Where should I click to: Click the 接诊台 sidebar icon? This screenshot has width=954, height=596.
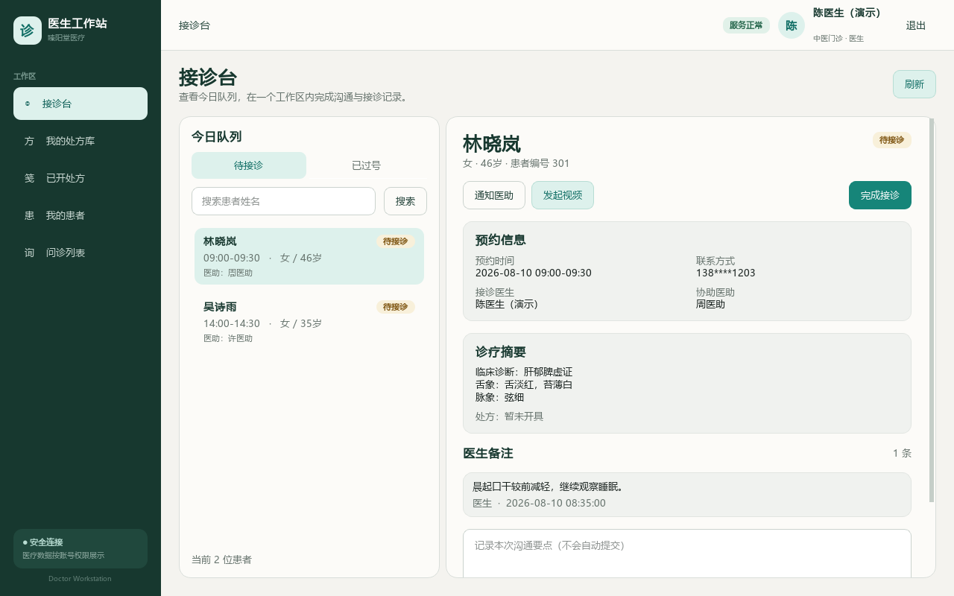click(28, 104)
